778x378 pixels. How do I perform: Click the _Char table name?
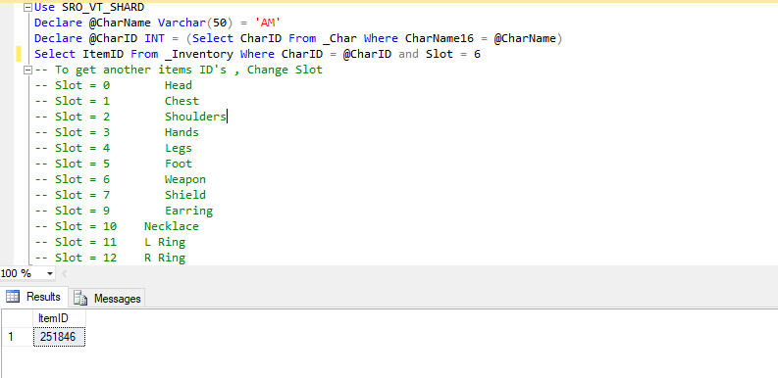point(339,38)
